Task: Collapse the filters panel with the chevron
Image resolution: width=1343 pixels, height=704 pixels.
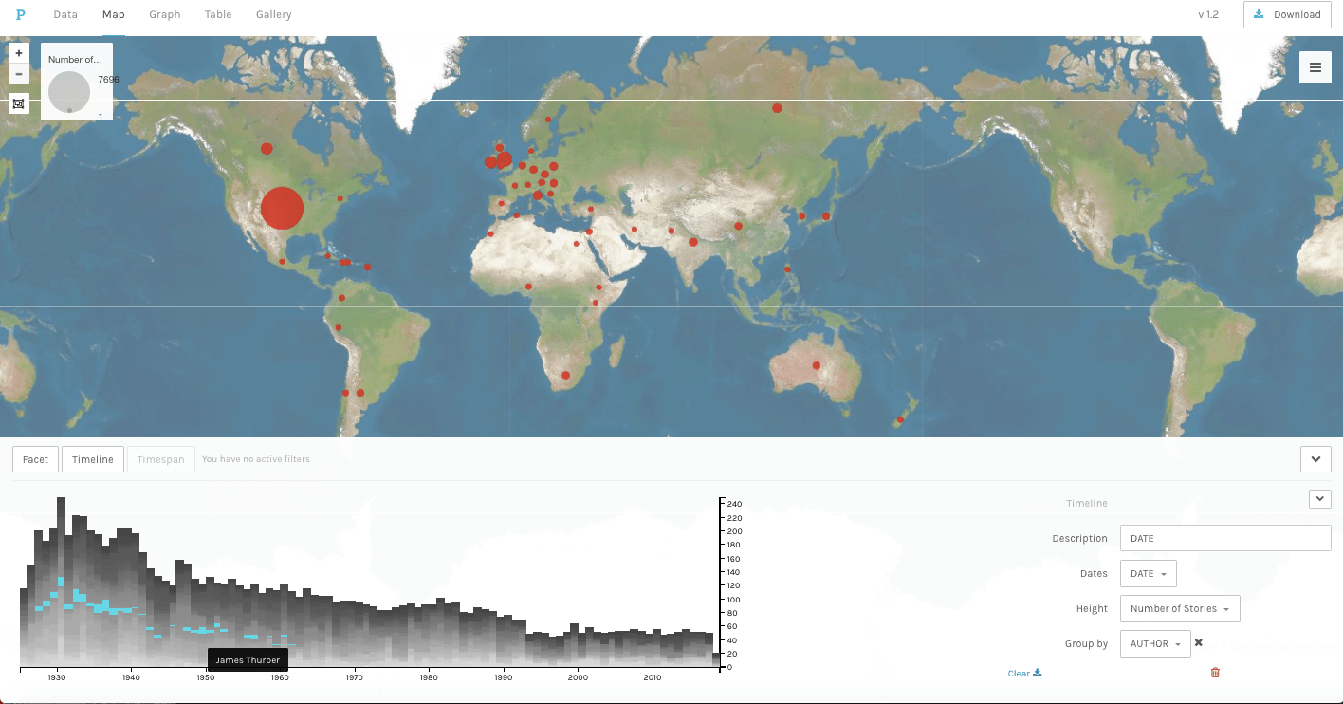Action: pyautogui.click(x=1315, y=459)
